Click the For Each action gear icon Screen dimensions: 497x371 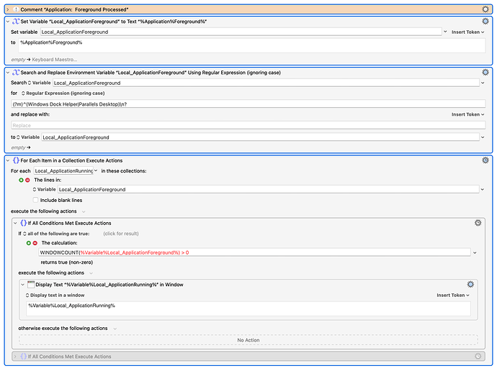tap(485, 160)
